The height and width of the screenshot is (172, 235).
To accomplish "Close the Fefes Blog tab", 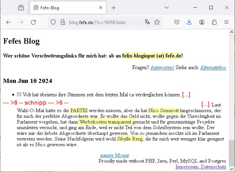I will (x=100, y=8).
